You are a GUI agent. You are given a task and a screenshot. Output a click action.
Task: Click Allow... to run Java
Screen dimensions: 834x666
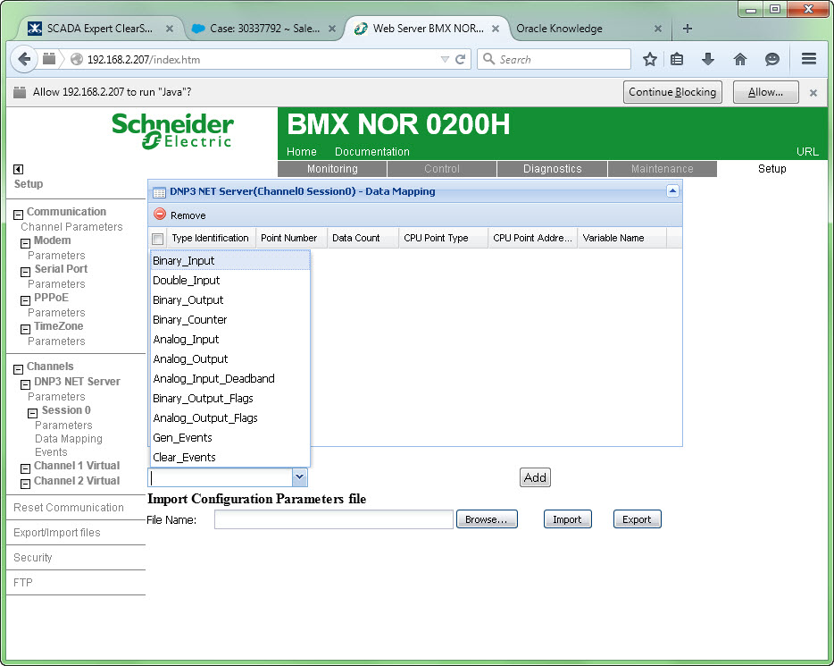765,92
